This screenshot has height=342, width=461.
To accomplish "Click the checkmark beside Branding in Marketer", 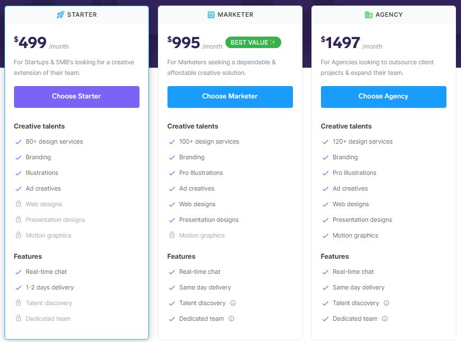I will [172, 157].
